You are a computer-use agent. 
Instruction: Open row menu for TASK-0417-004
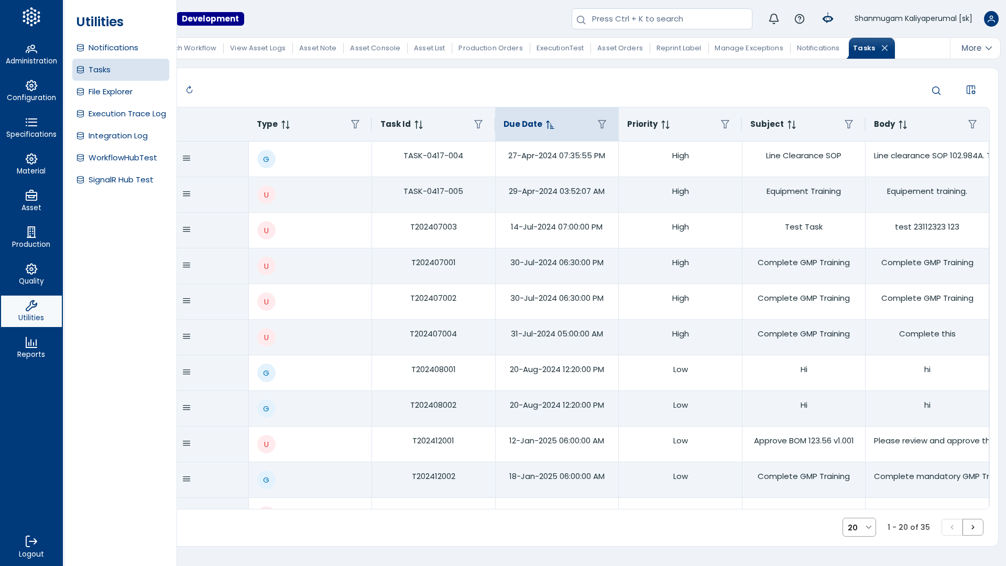point(187,158)
